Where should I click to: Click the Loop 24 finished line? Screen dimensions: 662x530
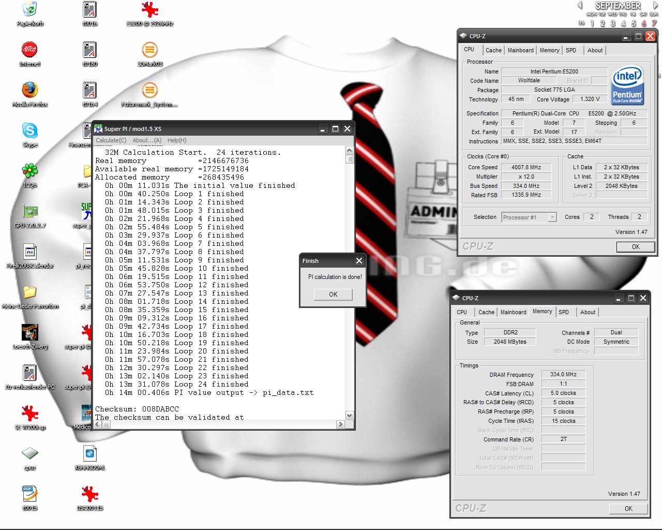[176, 384]
